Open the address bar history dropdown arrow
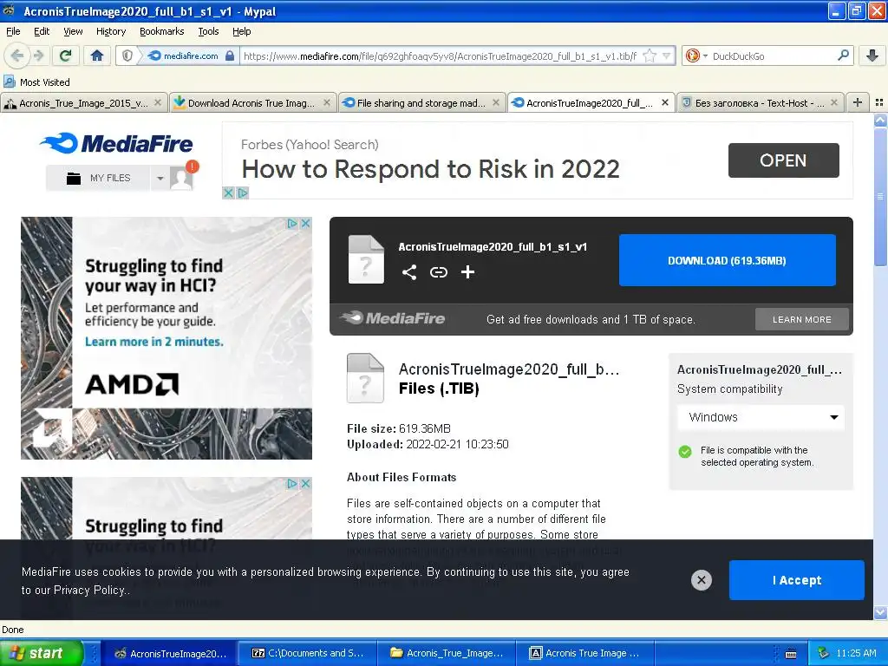Screen dimensions: 888x666 (667, 55)
